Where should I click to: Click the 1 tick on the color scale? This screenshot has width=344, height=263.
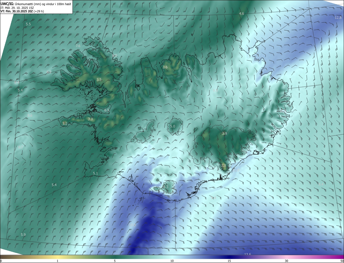(58, 261)
